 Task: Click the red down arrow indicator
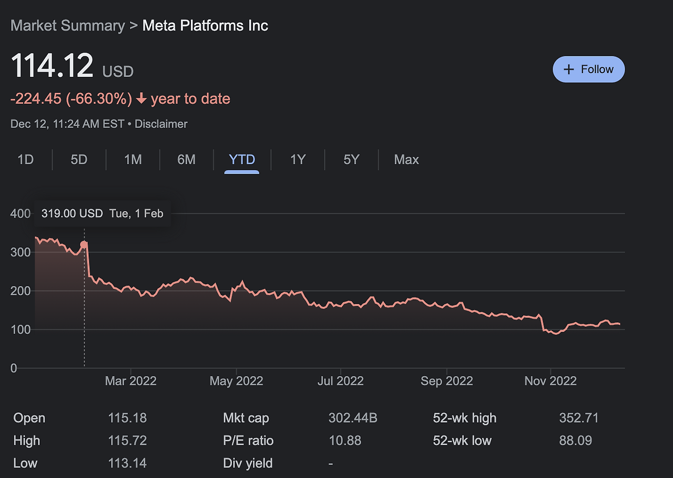(x=141, y=99)
